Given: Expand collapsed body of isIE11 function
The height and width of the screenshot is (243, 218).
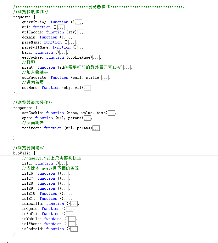Looking at the screenshot, I should pos(67,199).
